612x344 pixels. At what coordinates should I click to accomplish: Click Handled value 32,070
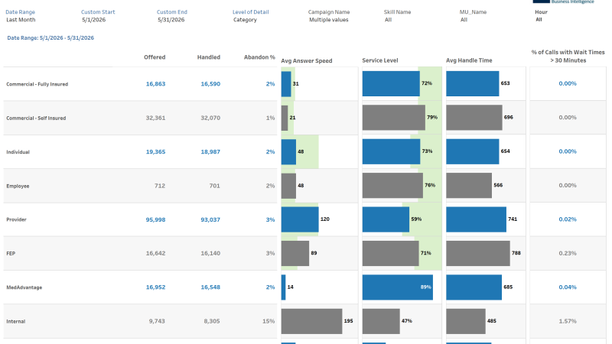tap(210, 118)
